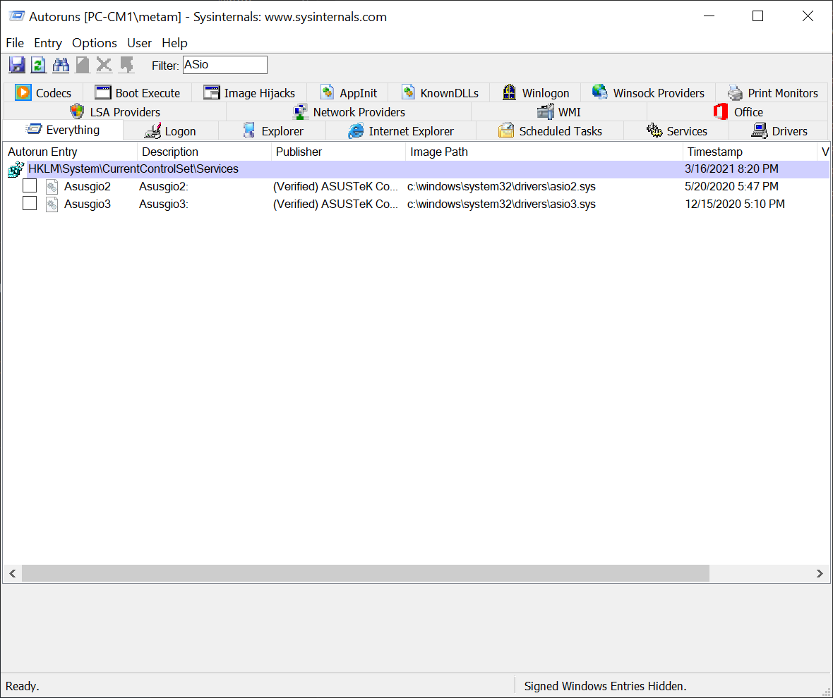Select the LSA Providers tab
The image size is (833, 698).
tap(115, 112)
